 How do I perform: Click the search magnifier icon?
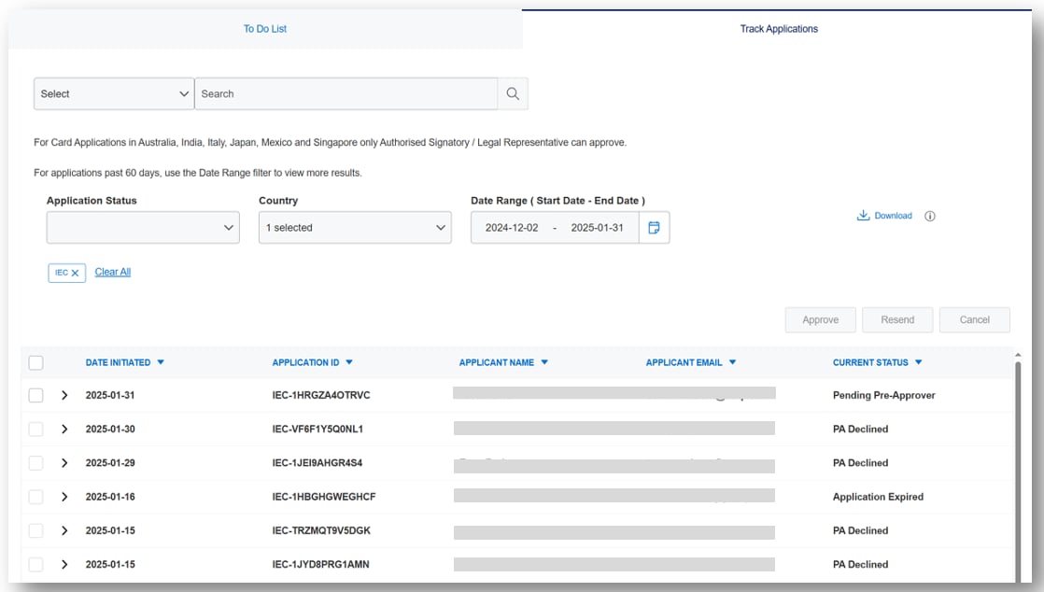click(510, 93)
